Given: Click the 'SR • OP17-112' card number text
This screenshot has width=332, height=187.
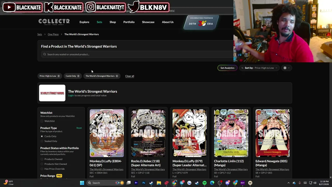Looking at the screenshot, I should (x=223, y=173).
